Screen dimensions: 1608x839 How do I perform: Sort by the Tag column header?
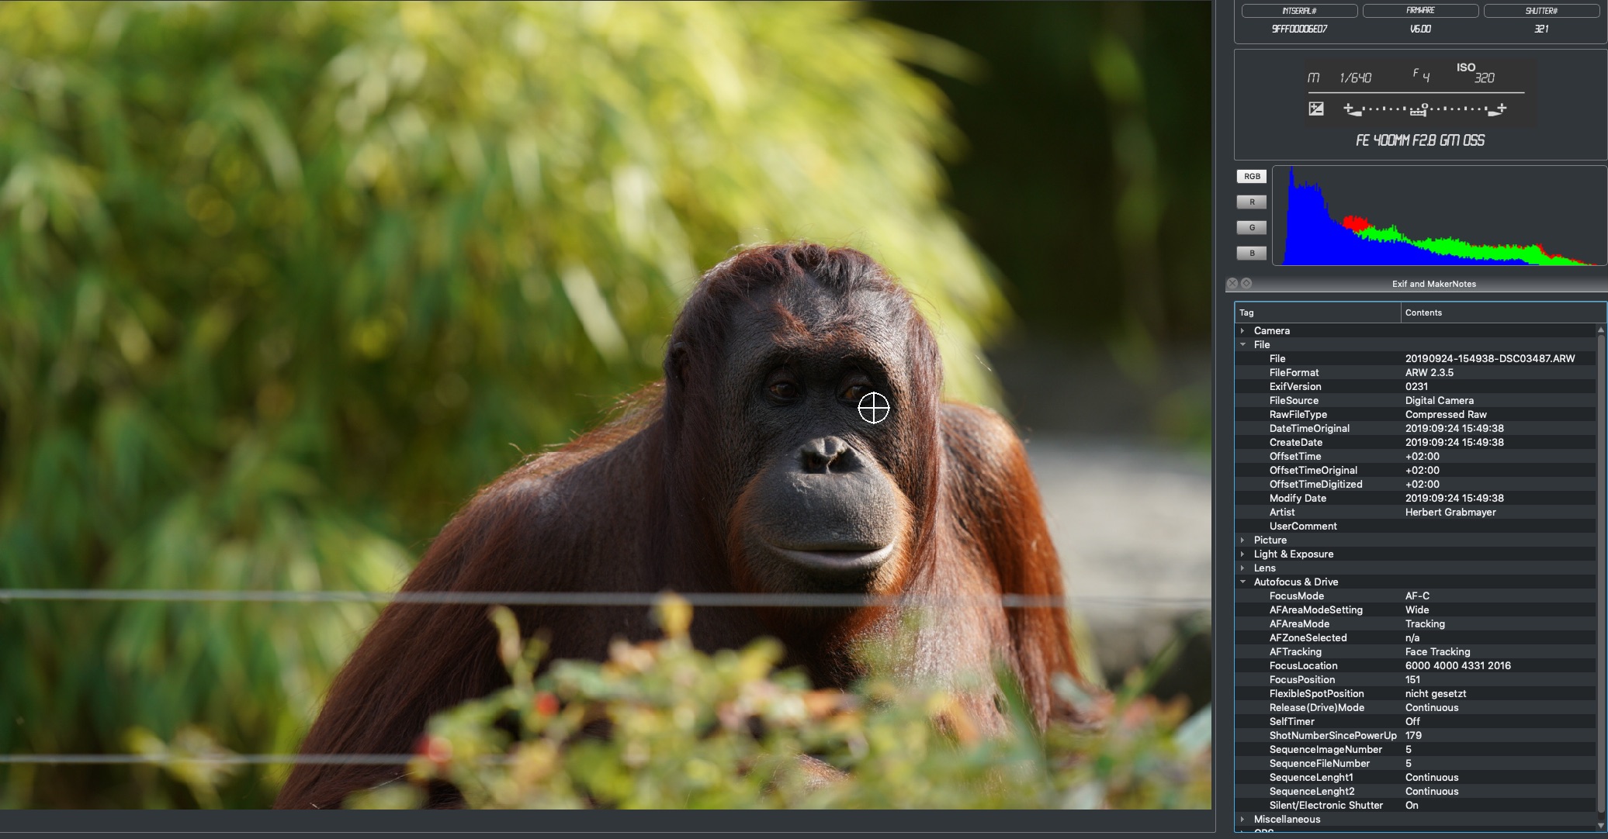click(x=1318, y=312)
